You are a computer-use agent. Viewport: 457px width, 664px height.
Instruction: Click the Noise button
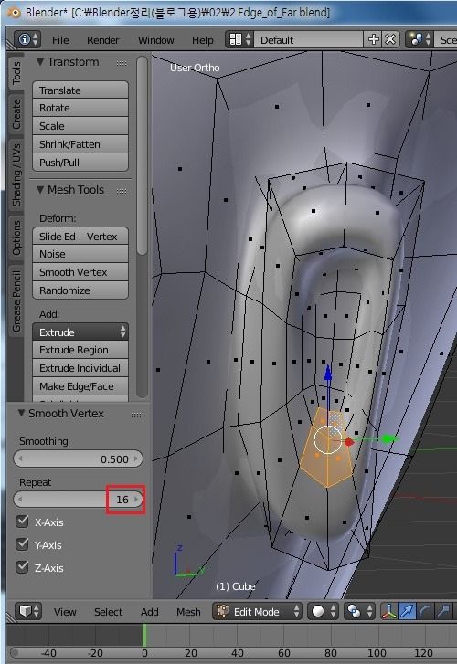point(80,254)
